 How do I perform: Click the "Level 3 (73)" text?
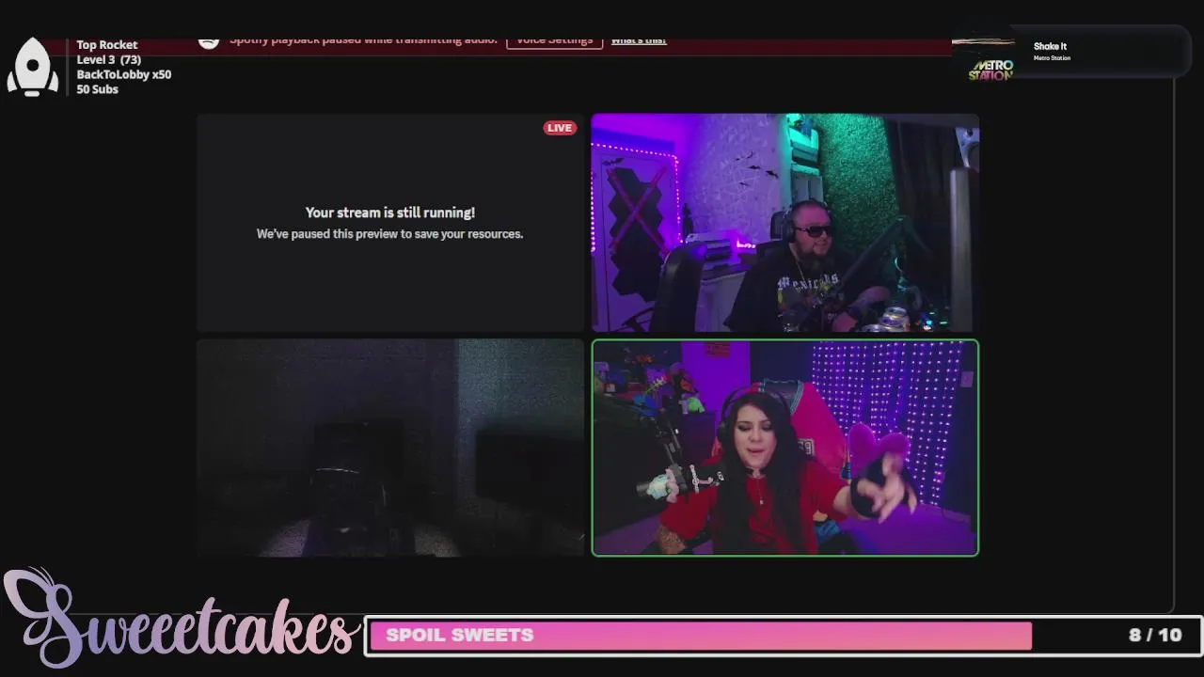point(109,60)
